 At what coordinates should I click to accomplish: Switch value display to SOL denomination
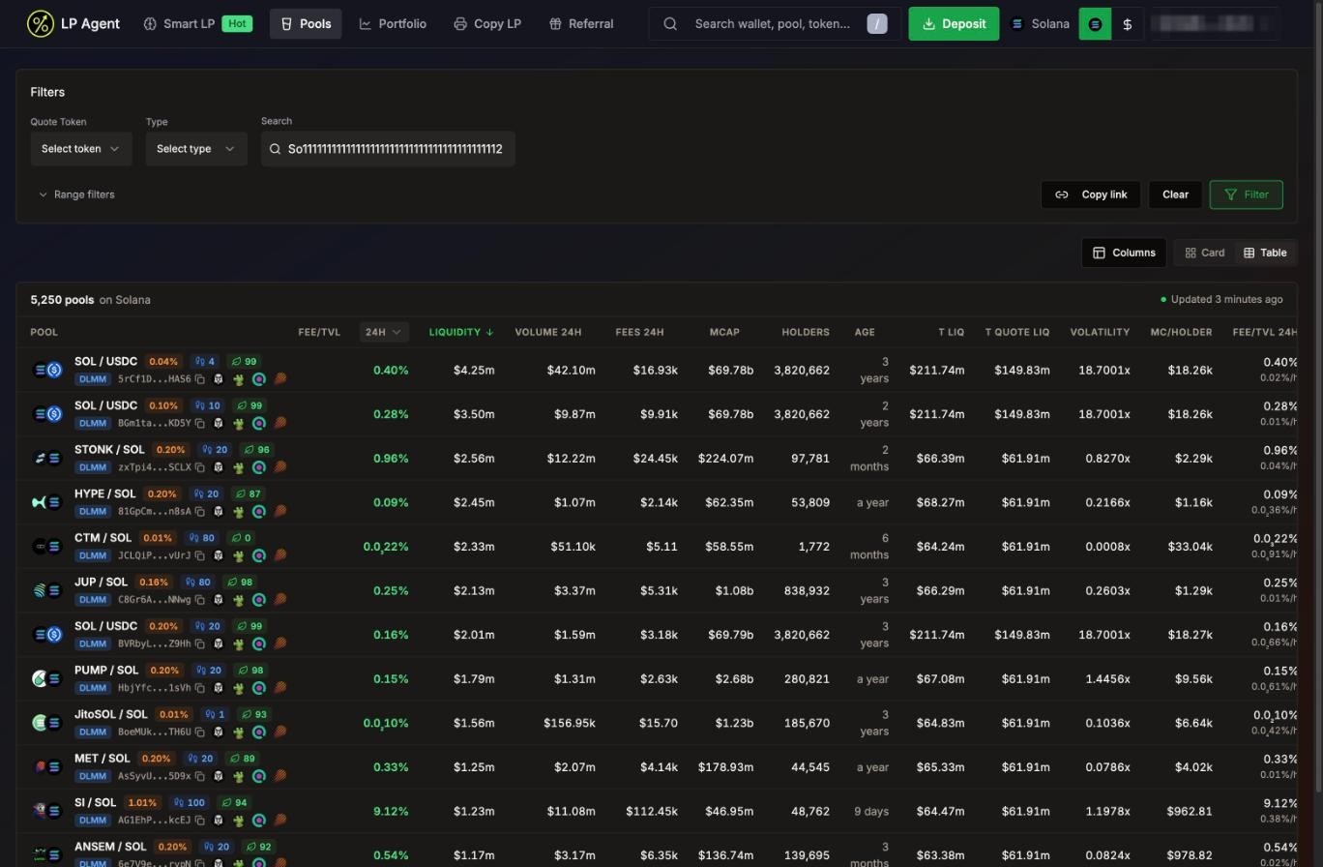[1095, 24]
